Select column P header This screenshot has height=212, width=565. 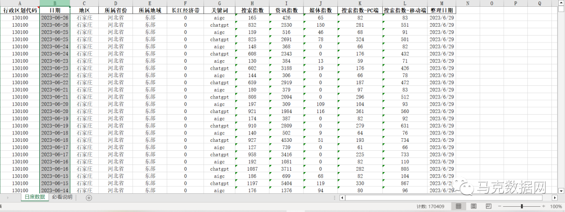[x=515, y=3]
